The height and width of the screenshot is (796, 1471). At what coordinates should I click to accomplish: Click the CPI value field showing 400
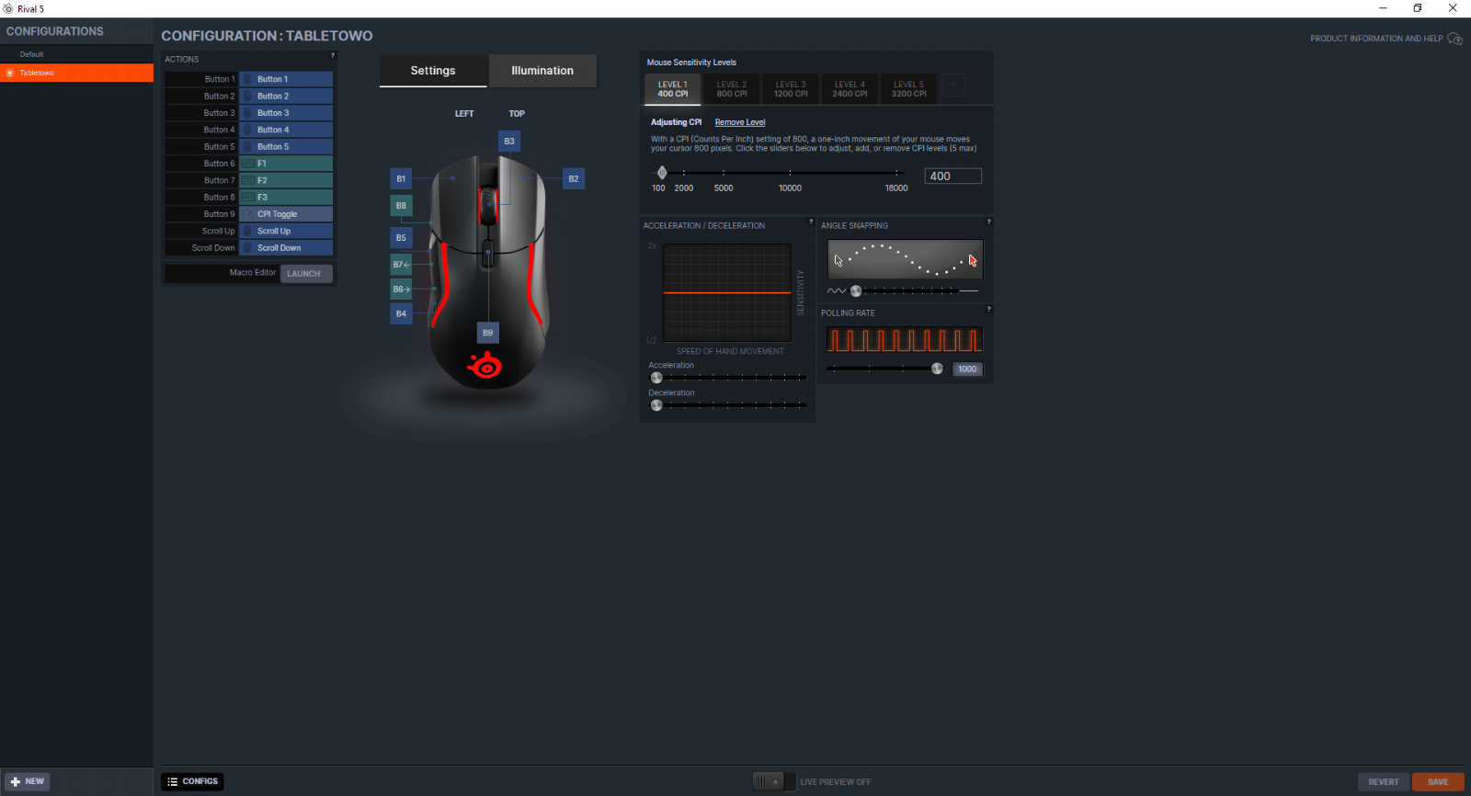click(953, 176)
